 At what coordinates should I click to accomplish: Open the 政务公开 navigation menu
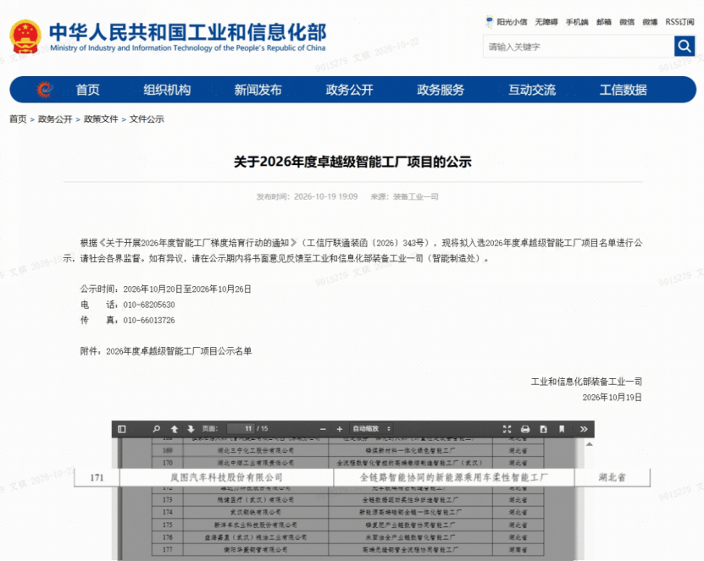[349, 90]
